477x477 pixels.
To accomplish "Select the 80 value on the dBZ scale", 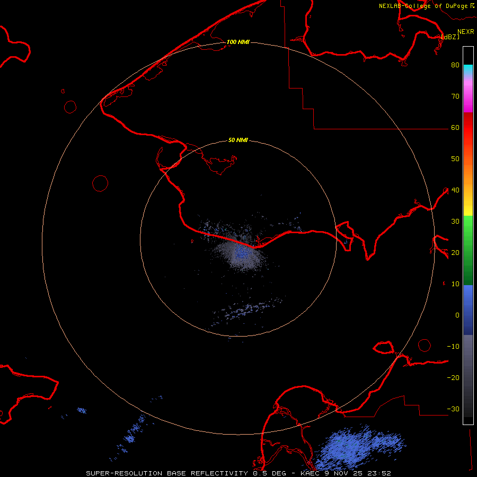I will pos(455,65).
